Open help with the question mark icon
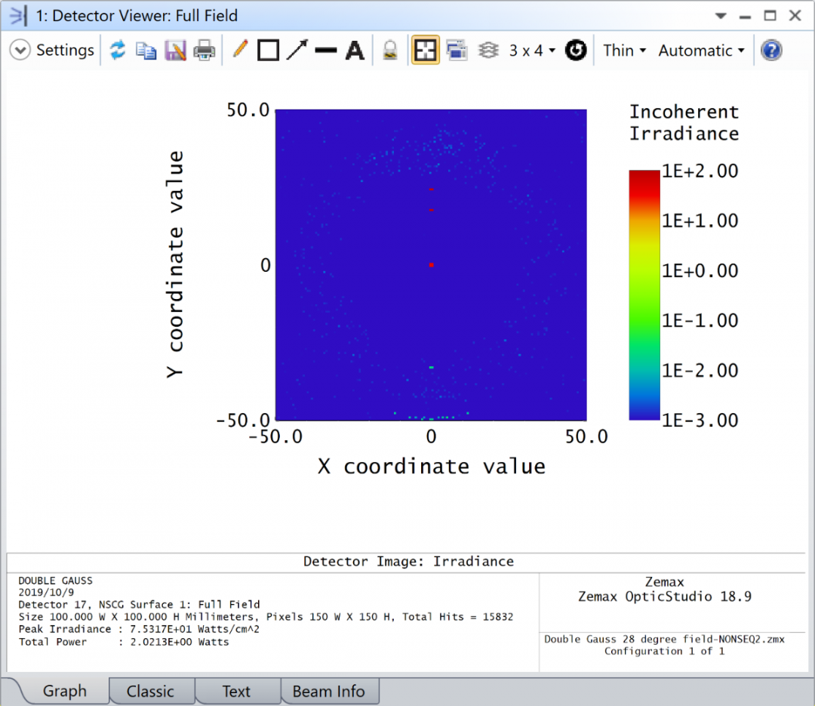The width and height of the screenshot is (815, 706). click(x=771, y=51)
